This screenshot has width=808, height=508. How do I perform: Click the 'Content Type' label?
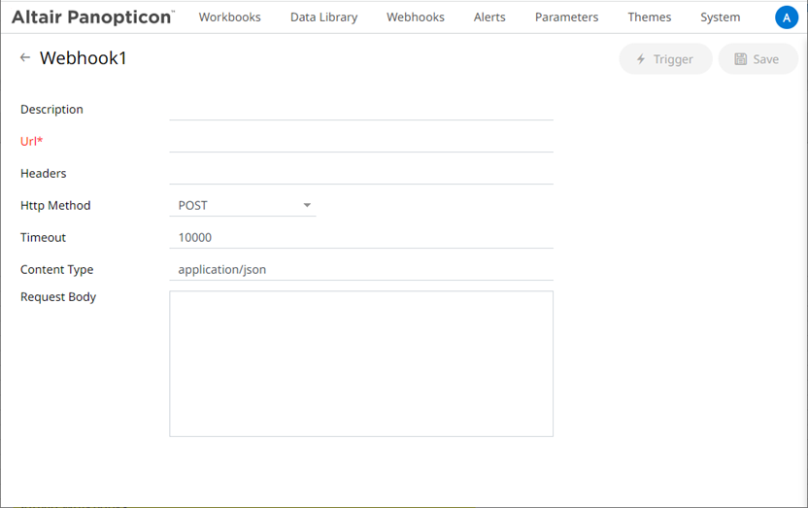[56, 270]
